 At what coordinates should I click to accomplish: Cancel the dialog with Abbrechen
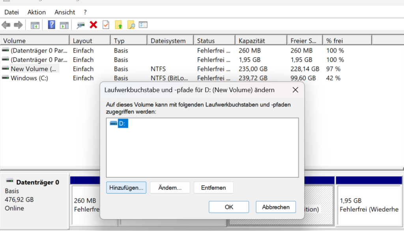click(276, 207)
